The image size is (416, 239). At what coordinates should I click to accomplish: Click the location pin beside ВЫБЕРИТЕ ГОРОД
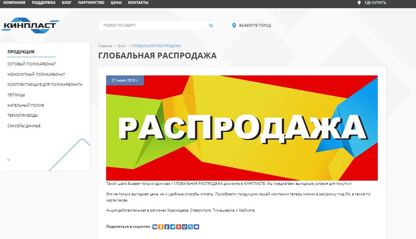(x=234, y=26)
